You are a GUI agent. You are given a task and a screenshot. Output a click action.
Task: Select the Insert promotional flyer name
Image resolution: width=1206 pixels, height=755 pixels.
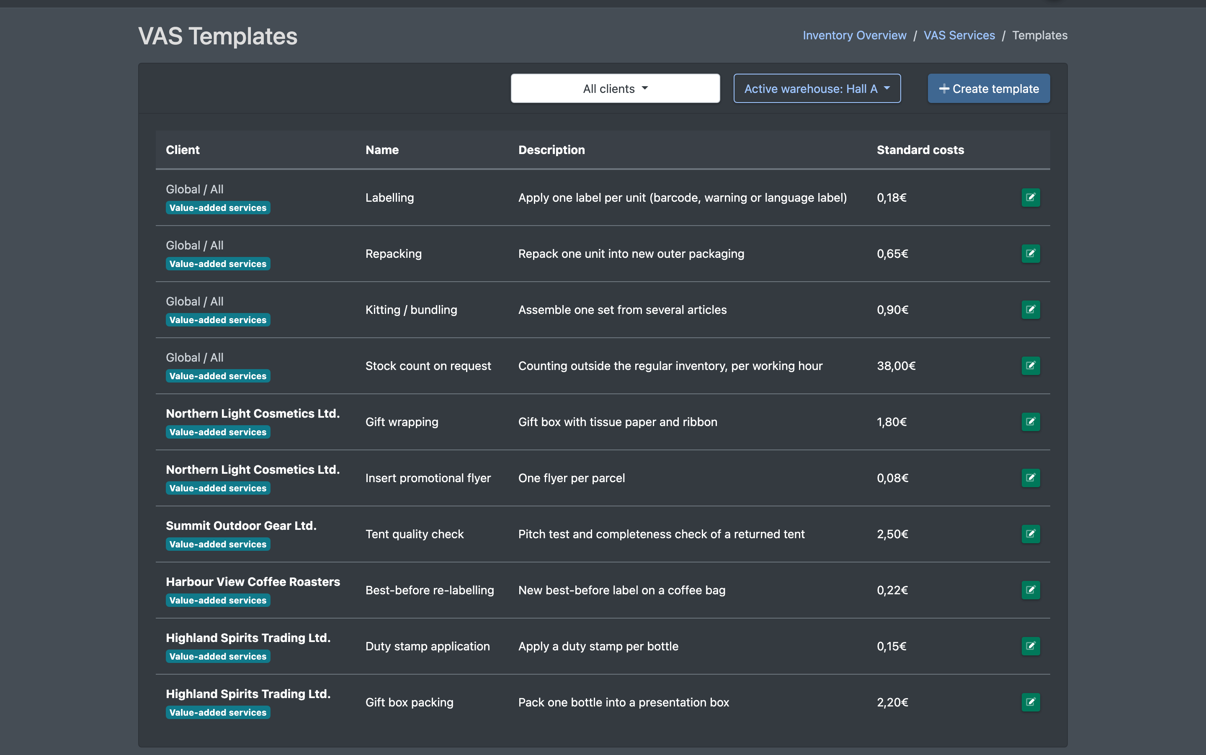point(428,478)
